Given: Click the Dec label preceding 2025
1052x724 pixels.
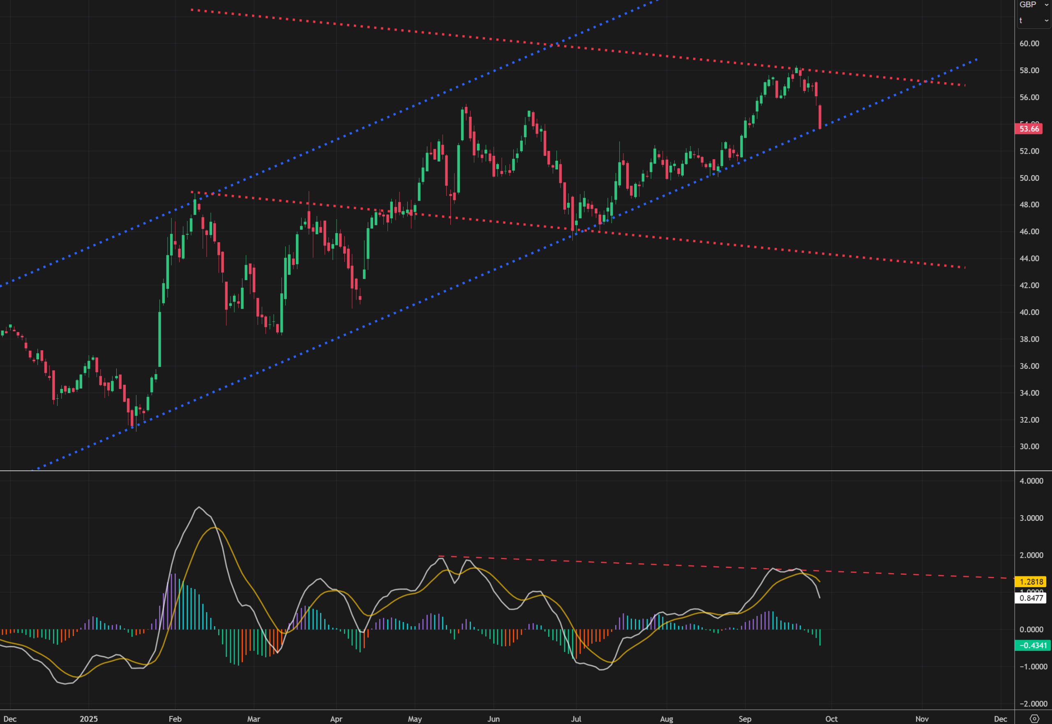Looking at the screenshot, I should coord(10,719).
